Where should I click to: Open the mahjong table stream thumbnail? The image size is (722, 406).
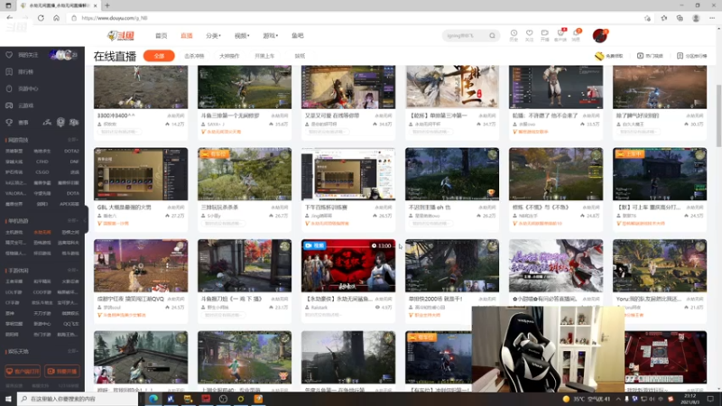coord(666,357)
